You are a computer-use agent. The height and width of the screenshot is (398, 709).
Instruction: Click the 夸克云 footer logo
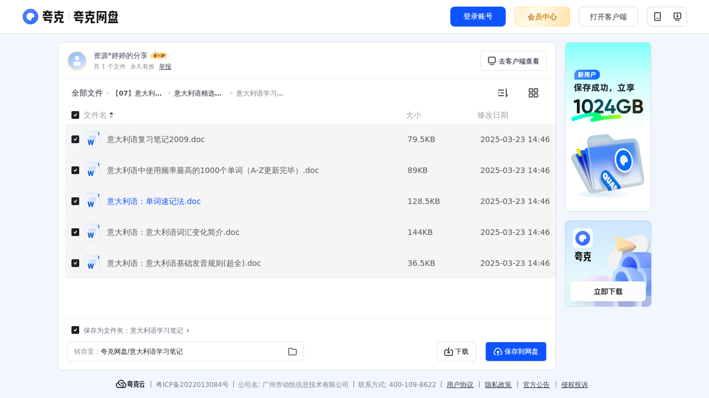coord(130,384)
